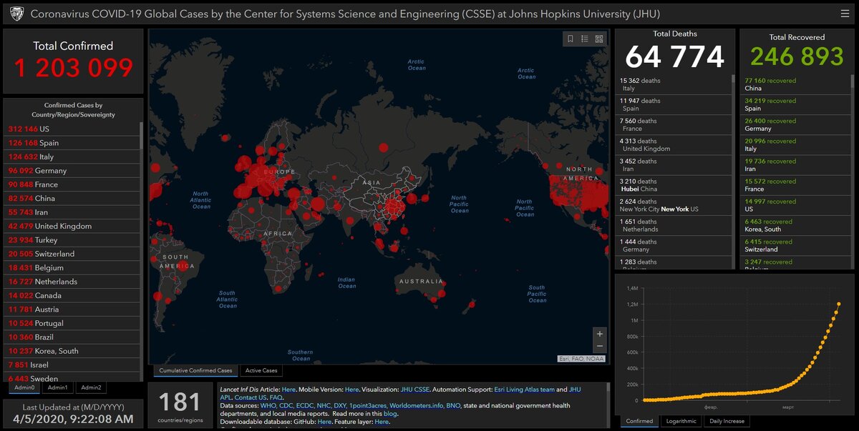Open the blog link in info panel
Viewport: 859px width, 431px height.
tap(389, 414)
